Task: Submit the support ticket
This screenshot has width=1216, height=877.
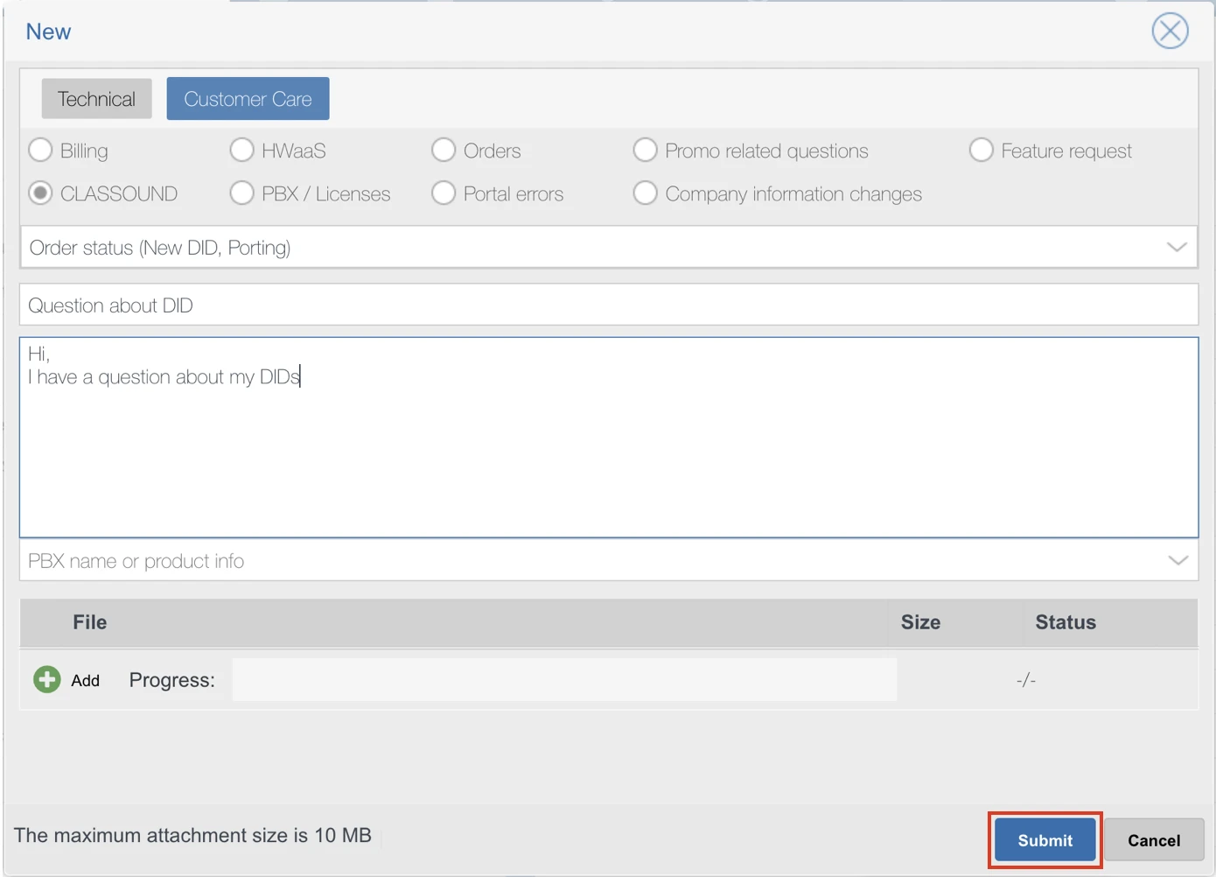Action: point(1045,840)
